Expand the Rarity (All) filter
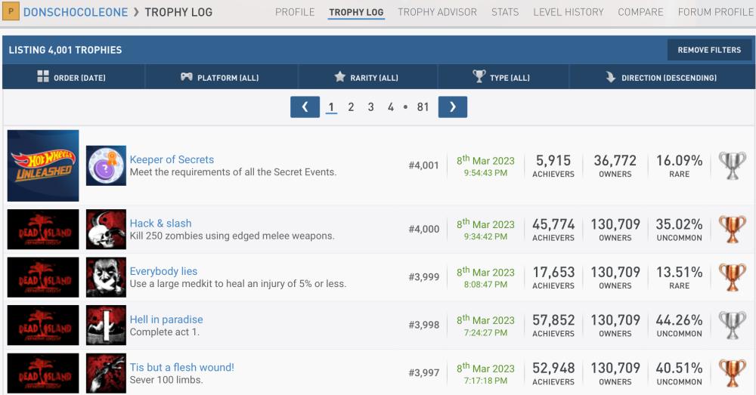Screen dimensions: 756x395 (367, 78)
